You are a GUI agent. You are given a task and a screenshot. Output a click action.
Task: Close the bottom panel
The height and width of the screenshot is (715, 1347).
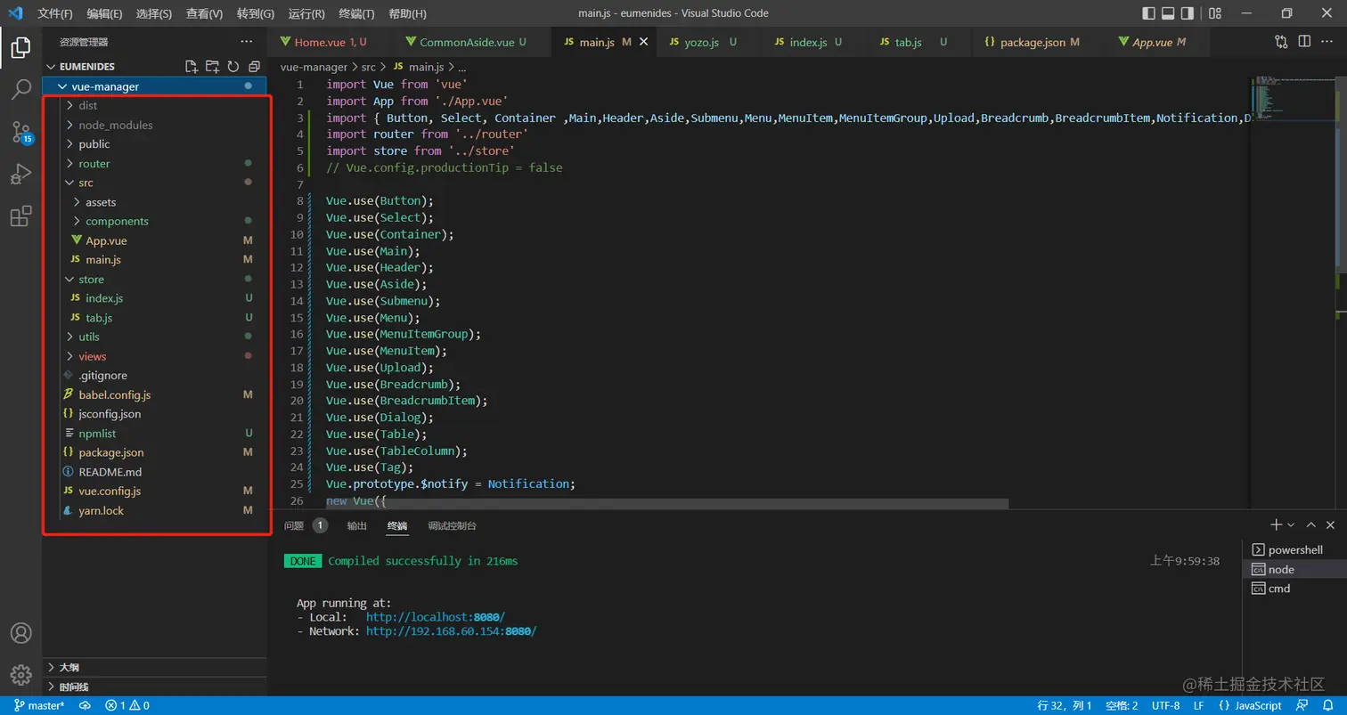click(x=1330, y=525)
